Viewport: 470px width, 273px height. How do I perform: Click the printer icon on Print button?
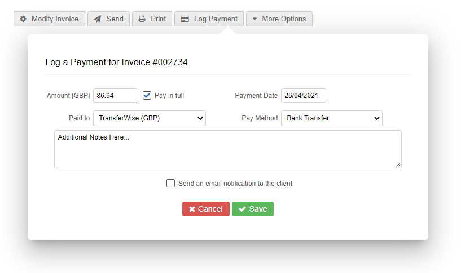[142, 19]
